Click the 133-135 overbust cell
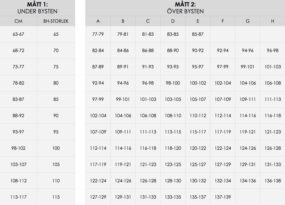The height and width of the screenshot is (205, 285). (173, 197)
